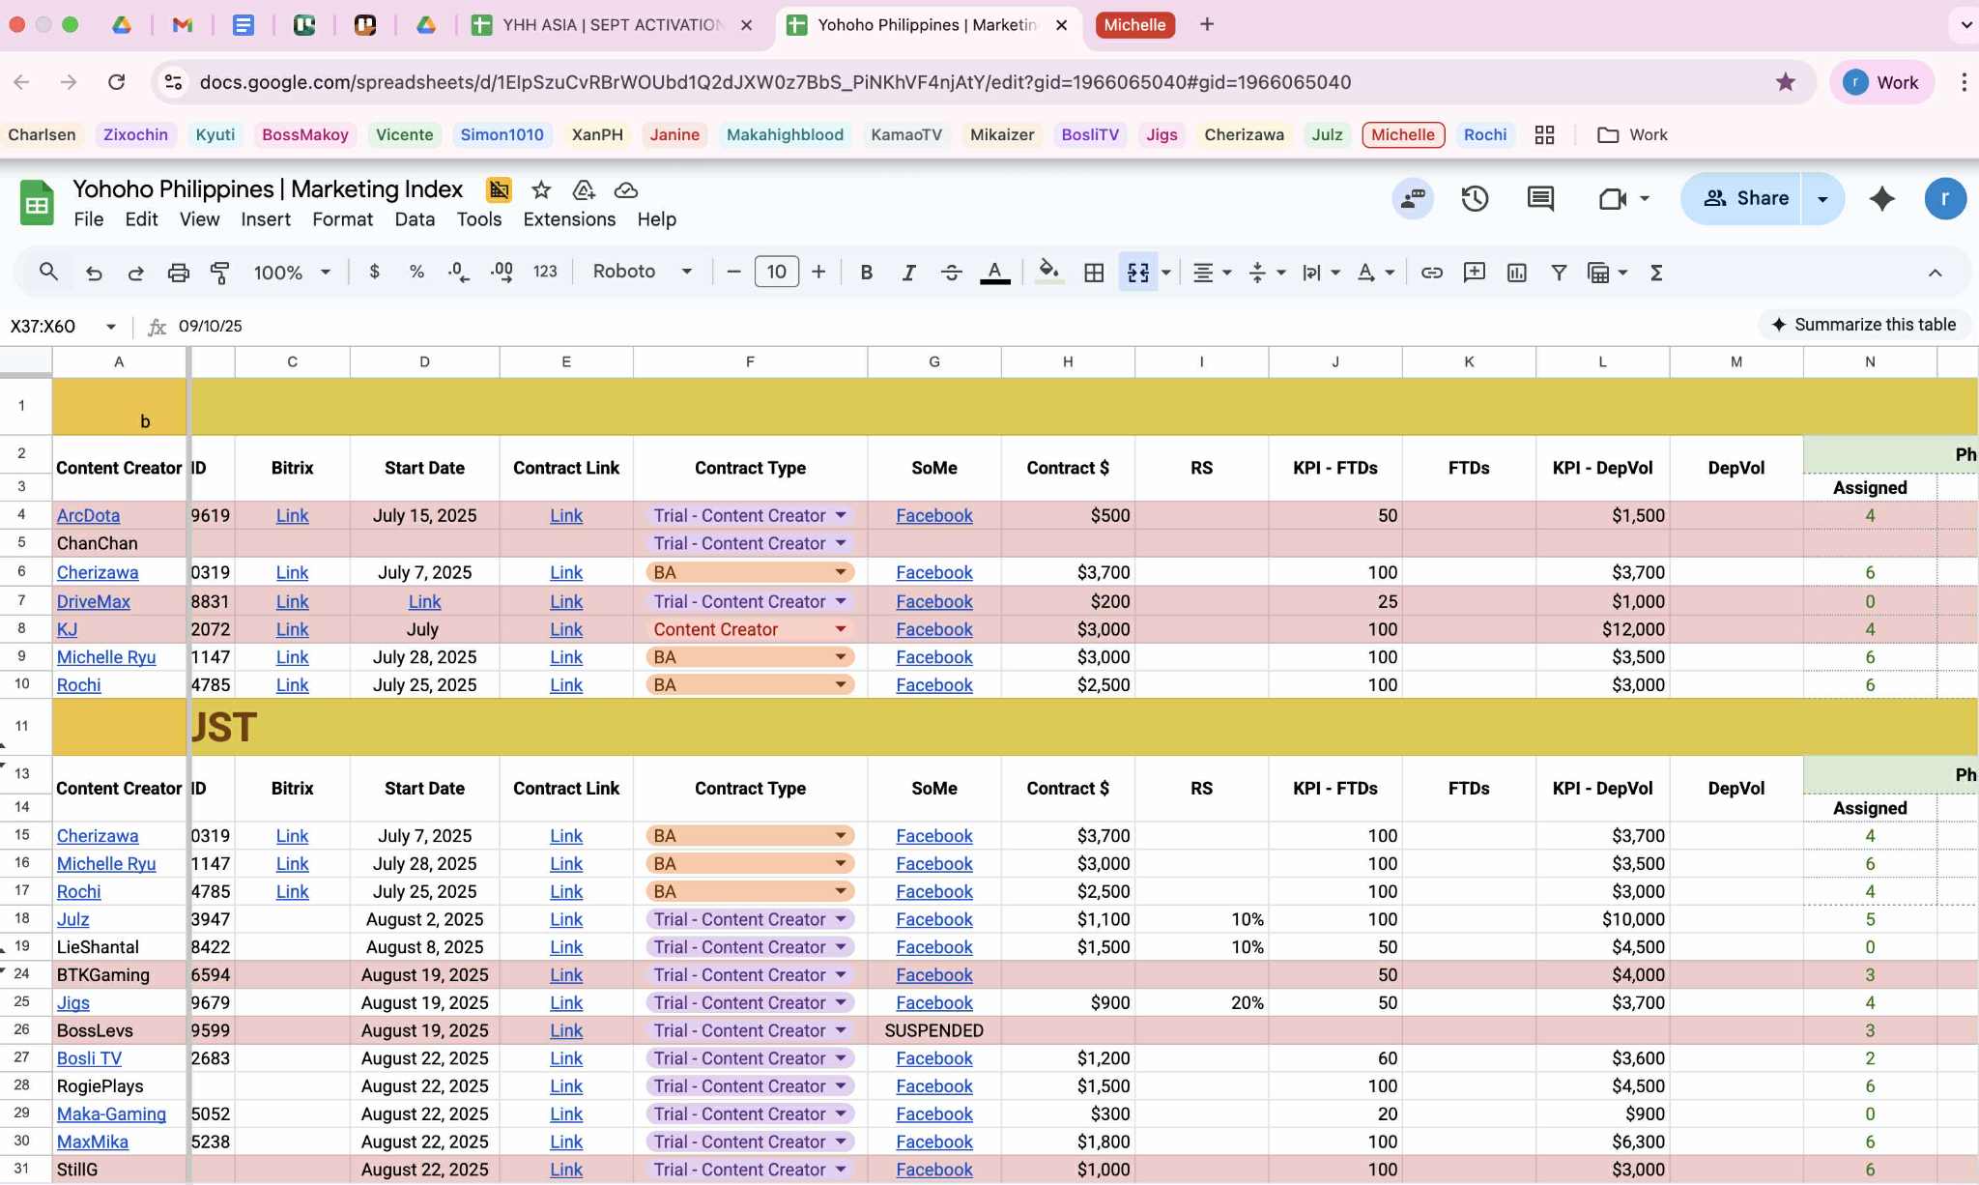This screenshot has width=1979, height=1185.
Task: Print the spreadsheet
Action: coord(179,273)
